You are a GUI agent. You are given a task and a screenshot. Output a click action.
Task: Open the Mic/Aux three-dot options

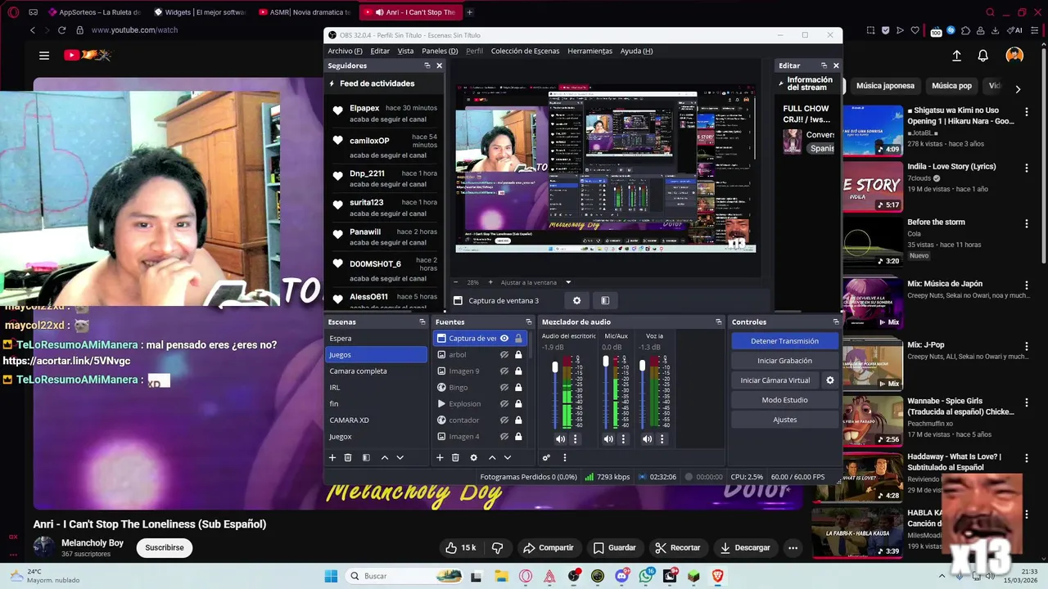tap(623, 438)
